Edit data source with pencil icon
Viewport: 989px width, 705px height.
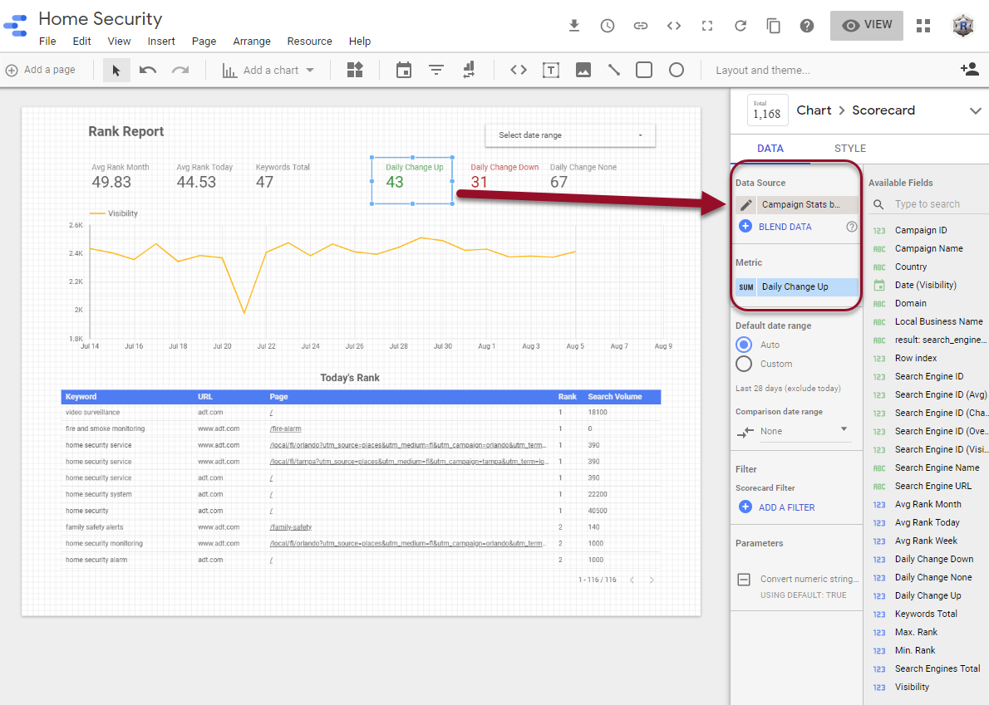point(745,204)
